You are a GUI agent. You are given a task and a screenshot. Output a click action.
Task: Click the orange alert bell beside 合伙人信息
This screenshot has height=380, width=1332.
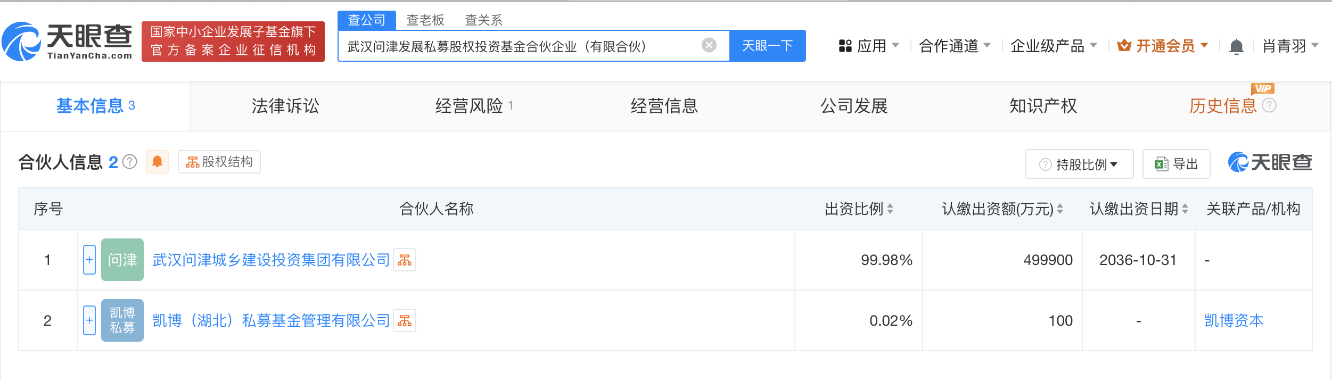tap(157, 162)
